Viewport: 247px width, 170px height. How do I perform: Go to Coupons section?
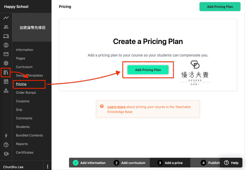tap(23, 101)
